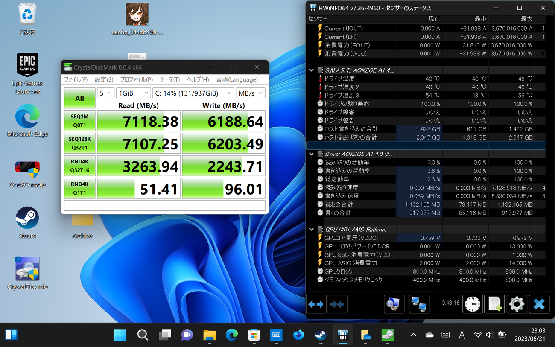Open the 言語(Language) menu

(237, 79)
